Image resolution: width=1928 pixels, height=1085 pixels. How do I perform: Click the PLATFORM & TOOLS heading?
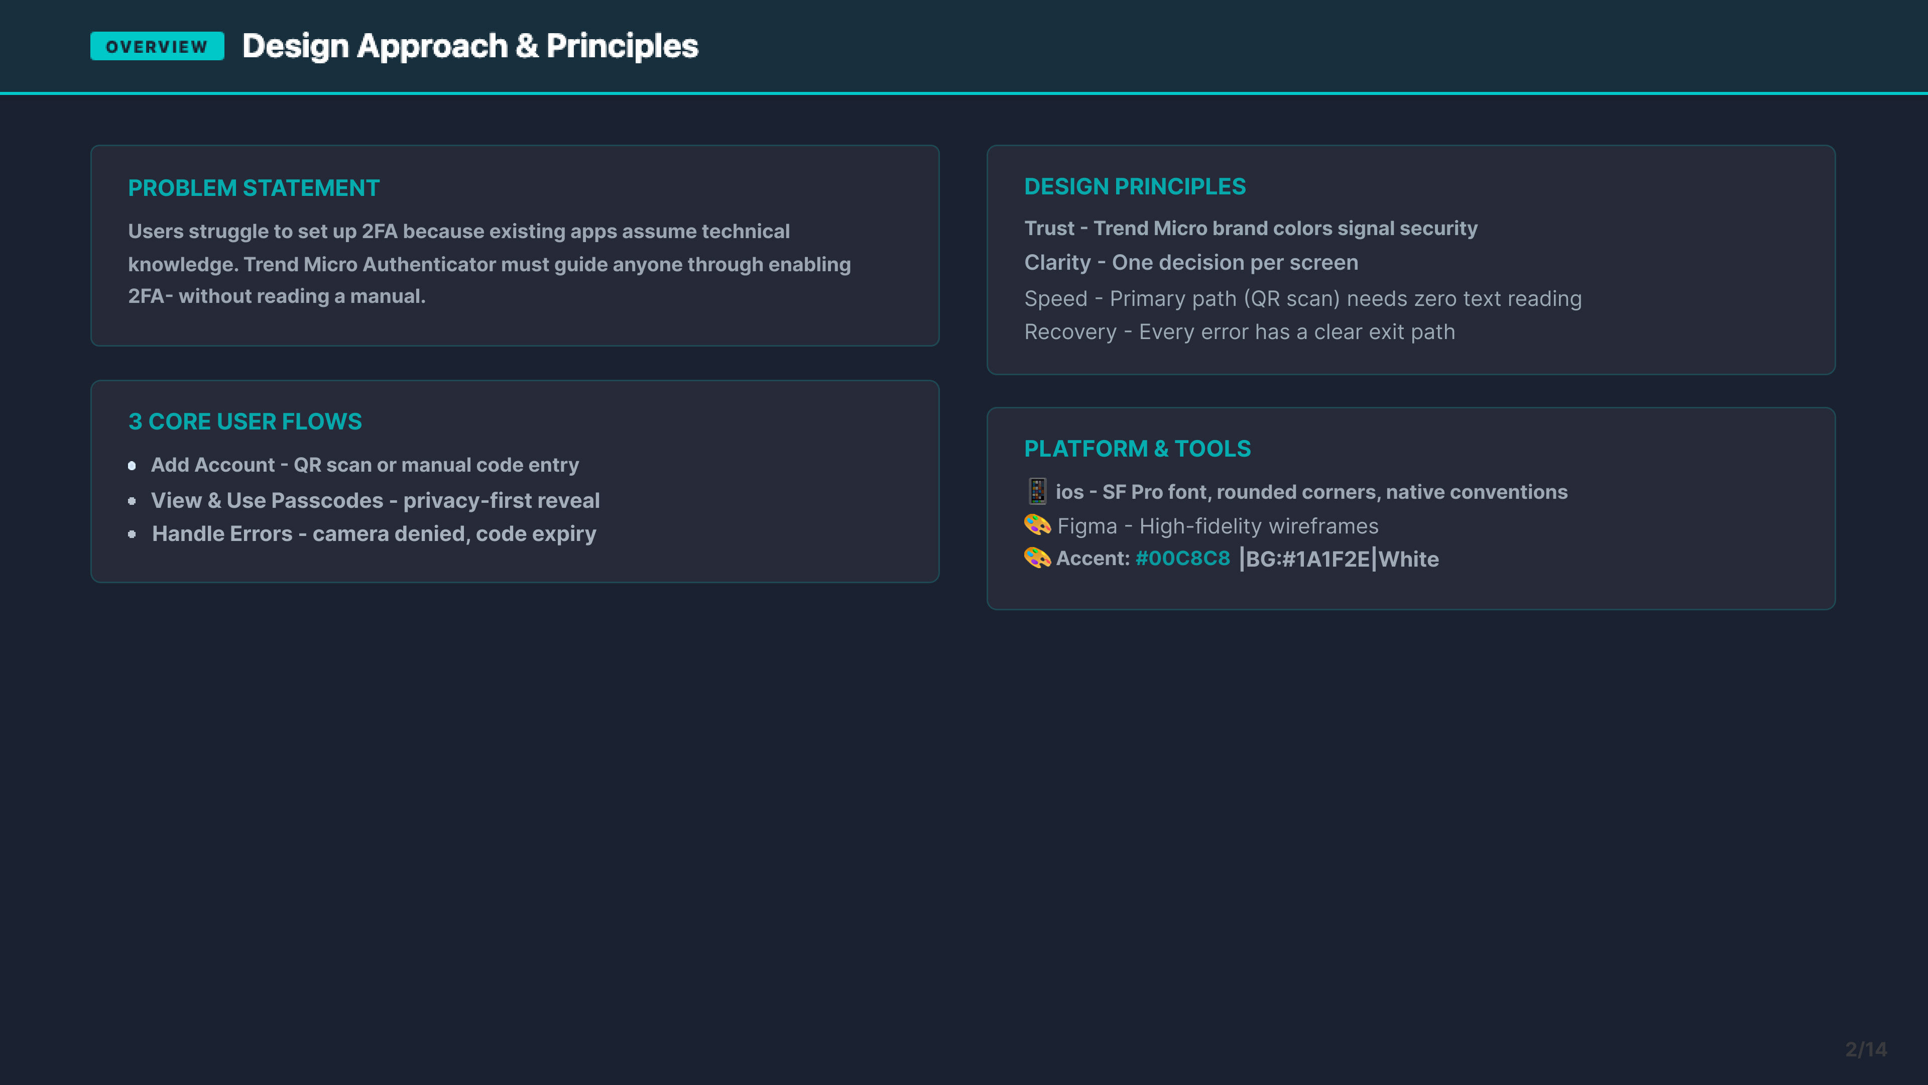[x=1137, y=449]
